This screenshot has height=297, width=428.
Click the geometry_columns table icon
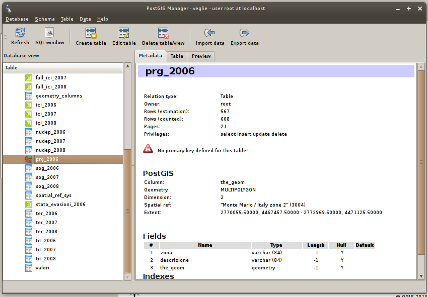click(29, 96)
